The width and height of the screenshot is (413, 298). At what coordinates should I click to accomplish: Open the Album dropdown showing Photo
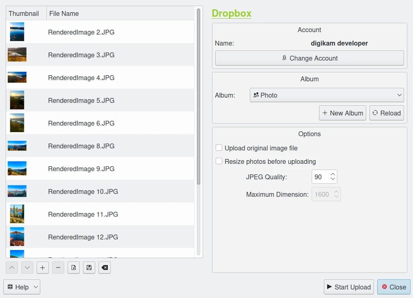(x=326, y=95)
